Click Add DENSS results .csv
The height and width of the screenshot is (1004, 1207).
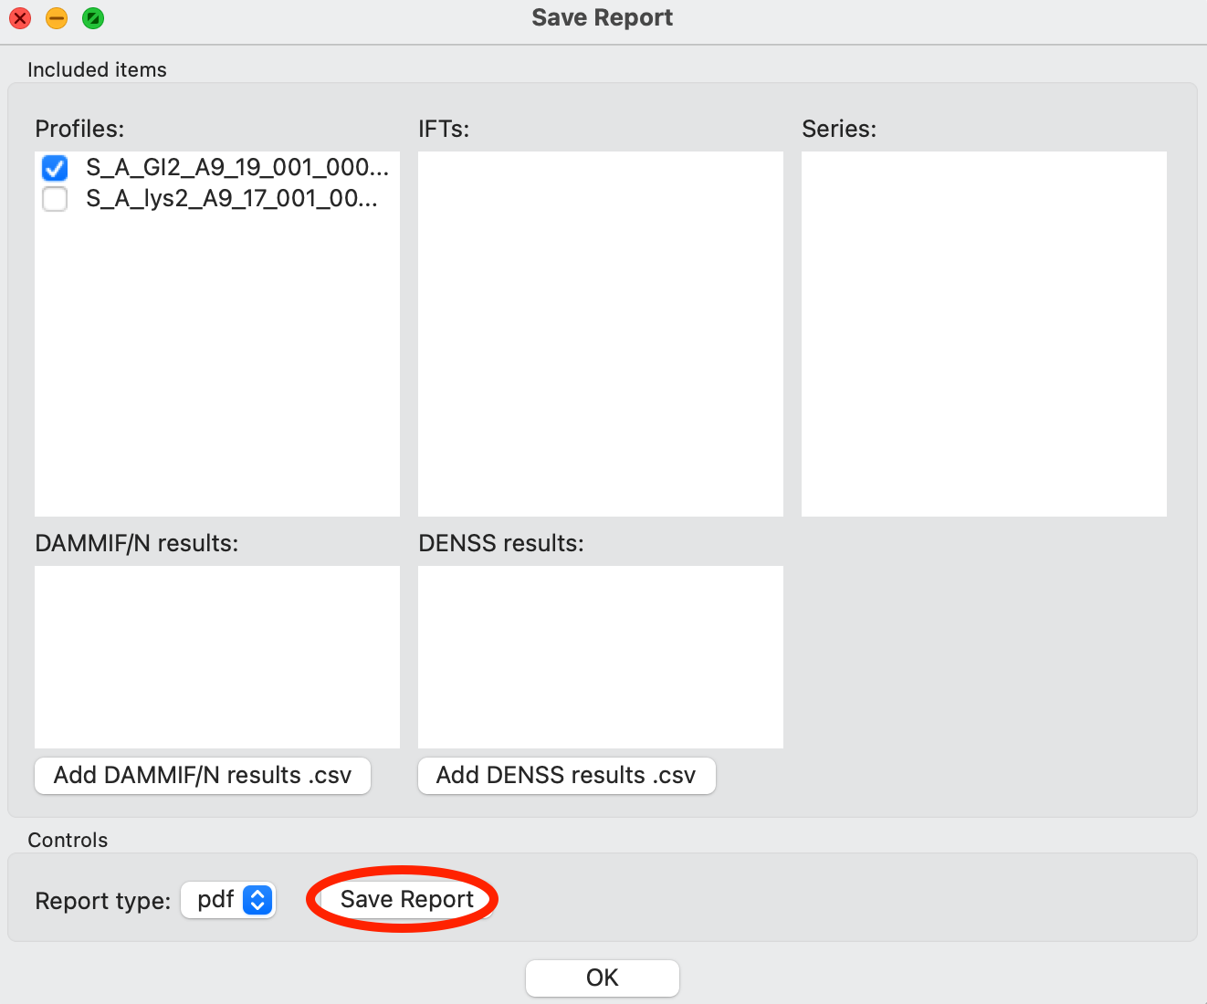point(566,776)
